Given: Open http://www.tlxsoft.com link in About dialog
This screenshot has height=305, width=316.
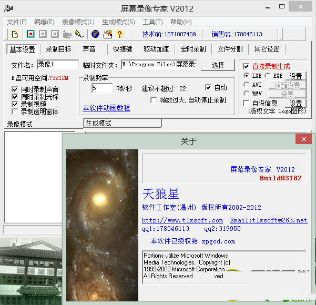Looking at the screenshot, I should point(182,220).
